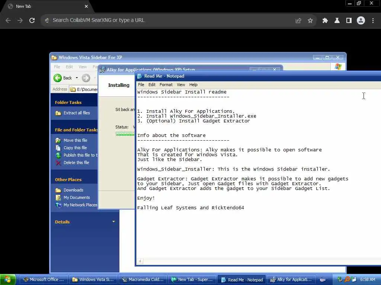The image size is (381, 285).
Task: Click Notepad horizontal scrollbar left arrow
Action: coord(140,261)
